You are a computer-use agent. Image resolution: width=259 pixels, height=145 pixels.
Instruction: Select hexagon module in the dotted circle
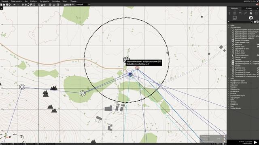(126, 60)
